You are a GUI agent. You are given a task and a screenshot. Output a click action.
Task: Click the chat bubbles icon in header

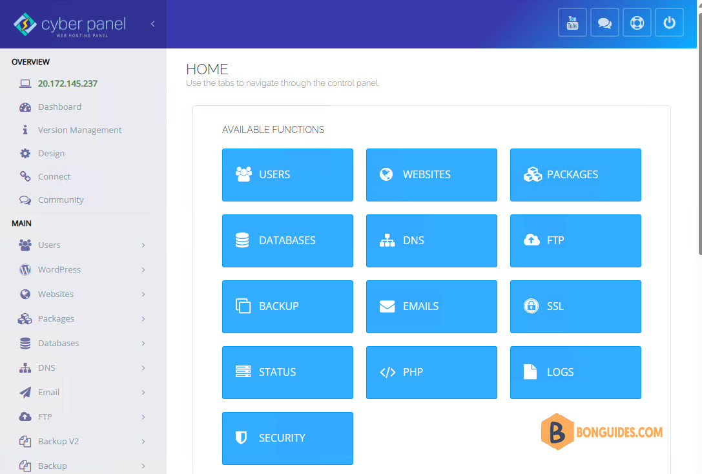click(x=604, y=23)
